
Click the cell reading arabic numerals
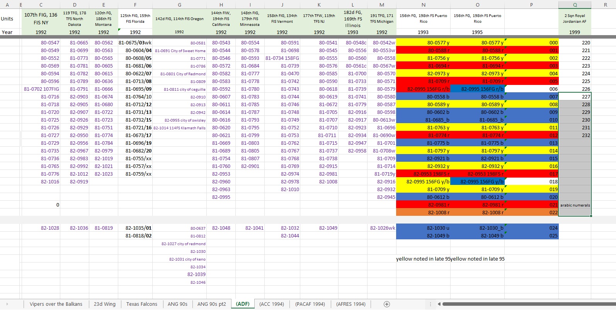(x=575, y=205)
